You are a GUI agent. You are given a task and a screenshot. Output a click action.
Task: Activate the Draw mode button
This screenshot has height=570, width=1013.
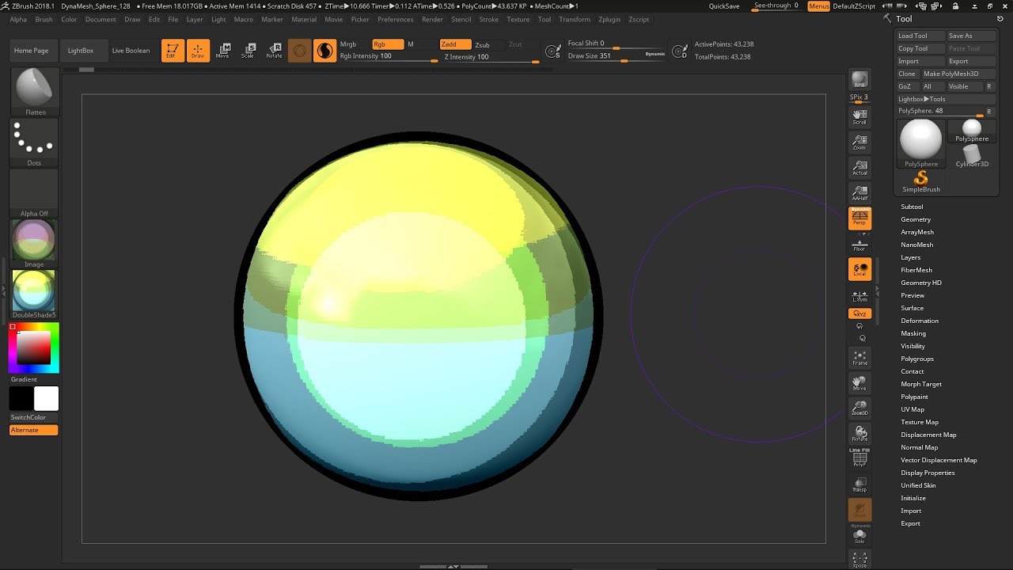198,51
